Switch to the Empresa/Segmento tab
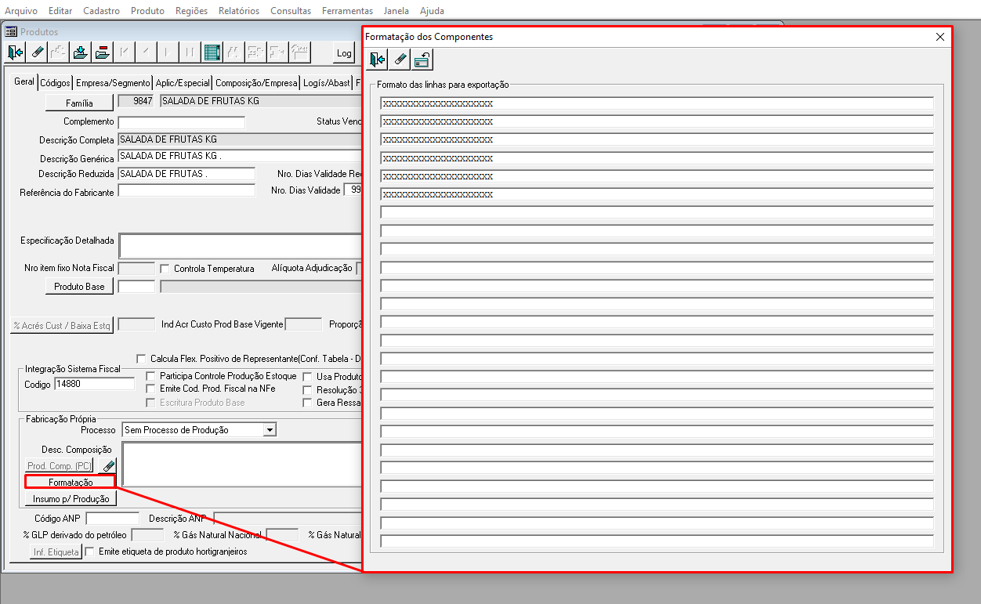Image resolution: width=981 pixels, height=604 pixels. coord(113,83)
